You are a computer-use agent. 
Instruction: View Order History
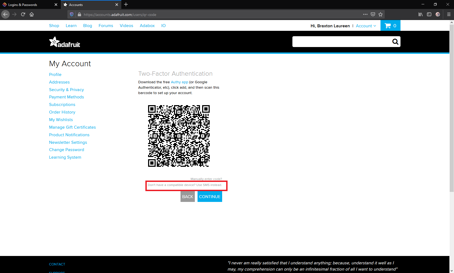point(62,112)
